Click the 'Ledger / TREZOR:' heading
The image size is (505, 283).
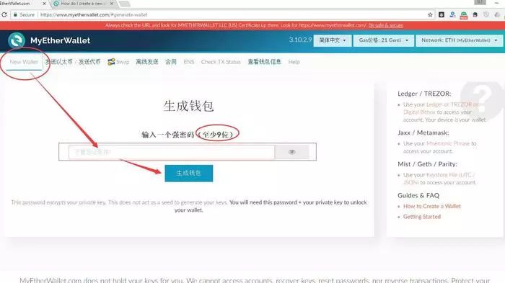[x=424, y=94]
